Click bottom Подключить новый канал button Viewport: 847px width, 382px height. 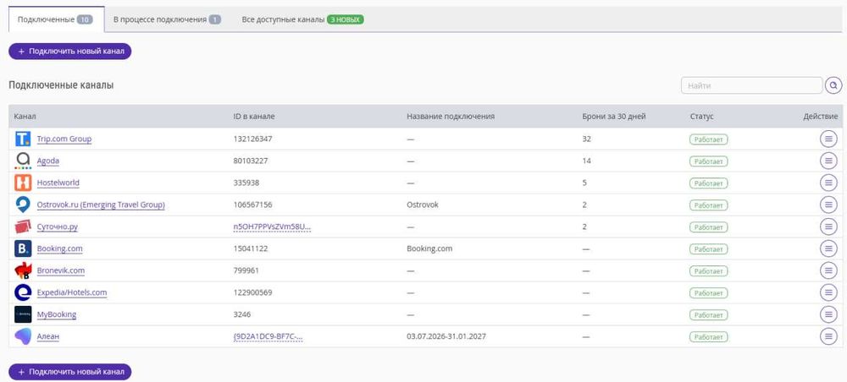point(70,372)
